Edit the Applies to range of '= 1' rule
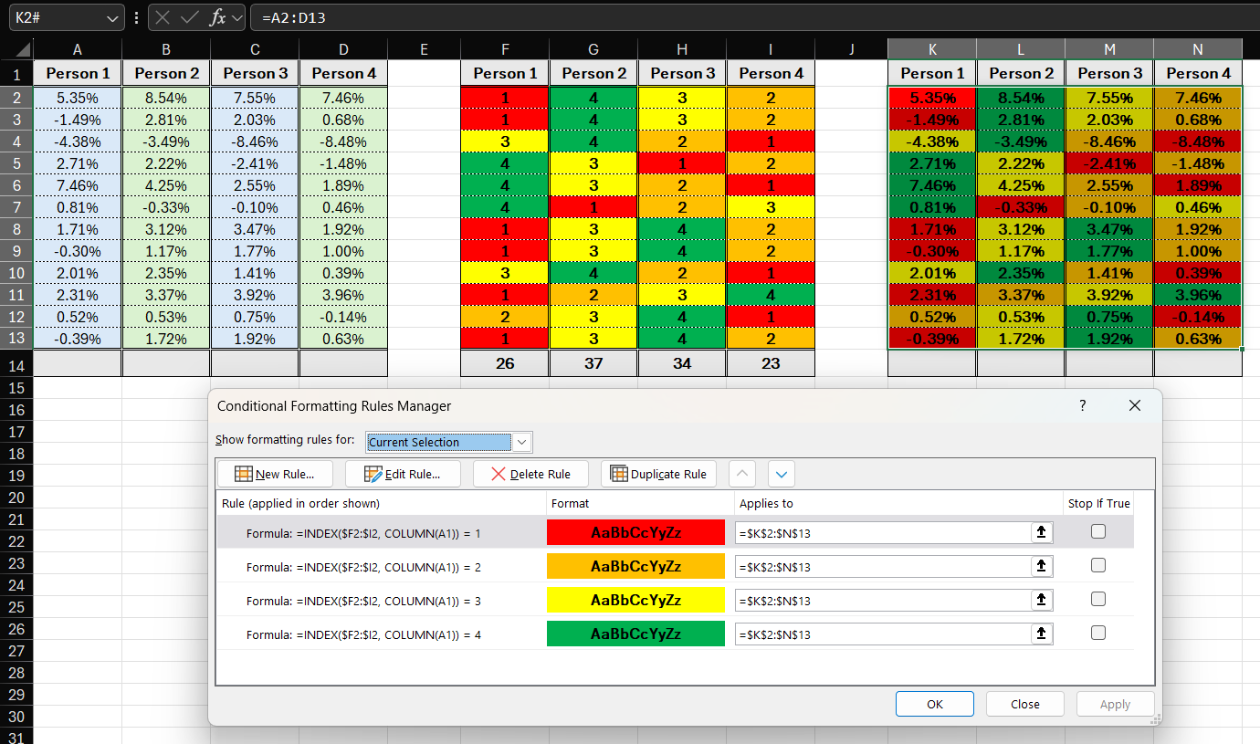The image size is (1260, 744). click(883, 533)
